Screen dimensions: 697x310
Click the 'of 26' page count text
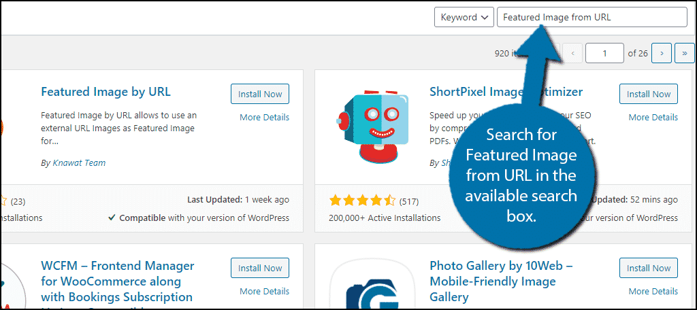click(x=638, y=53)
